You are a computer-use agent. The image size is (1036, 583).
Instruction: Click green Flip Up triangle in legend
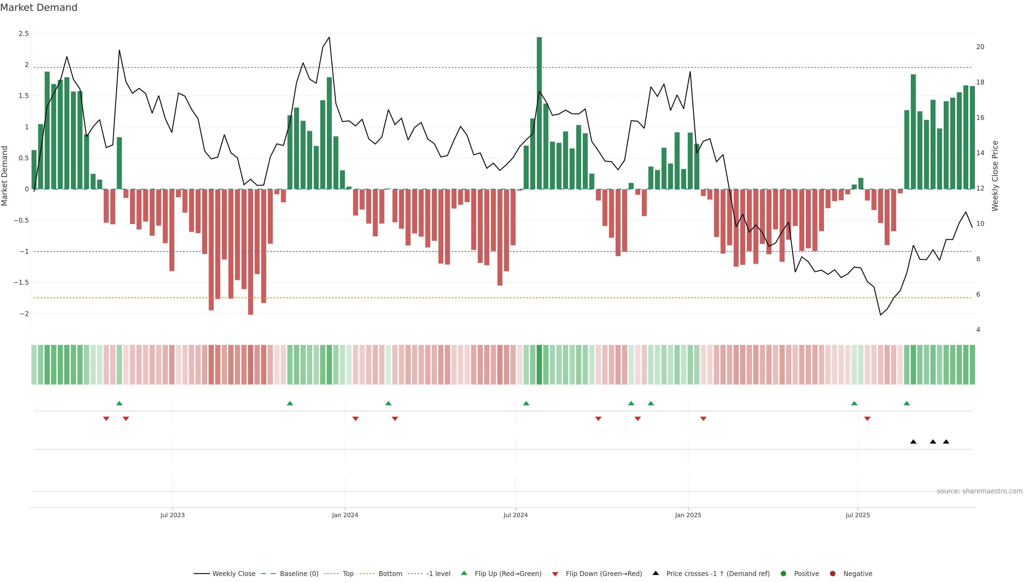coord(464,573)
